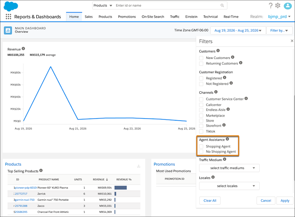Click the Agent Assistance info icon
The width and height of the screenshot is (295, 217).
click(x=227, y=139)
